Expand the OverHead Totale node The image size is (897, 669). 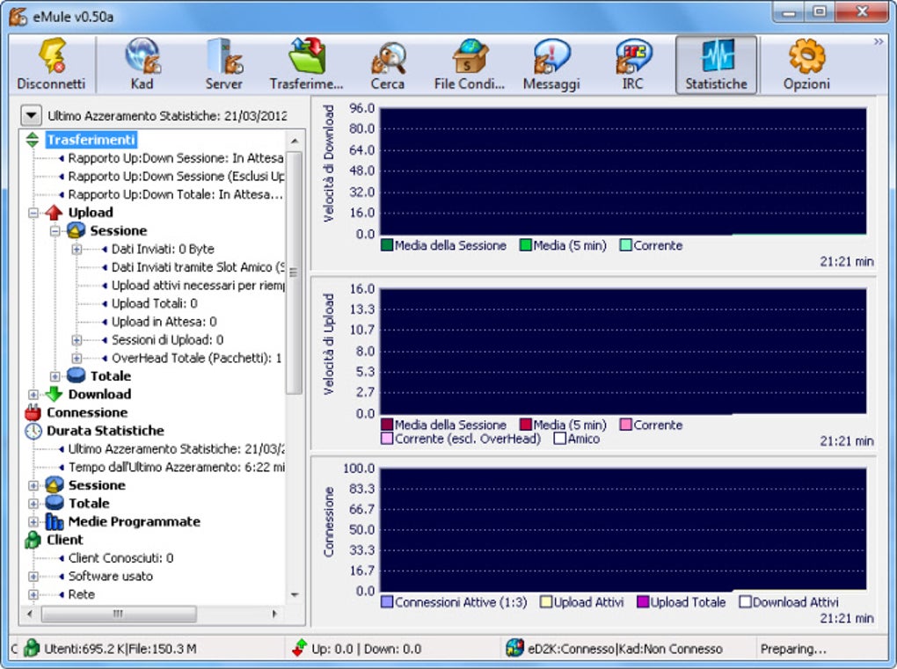pyautogui.click(x=77, y=359)
